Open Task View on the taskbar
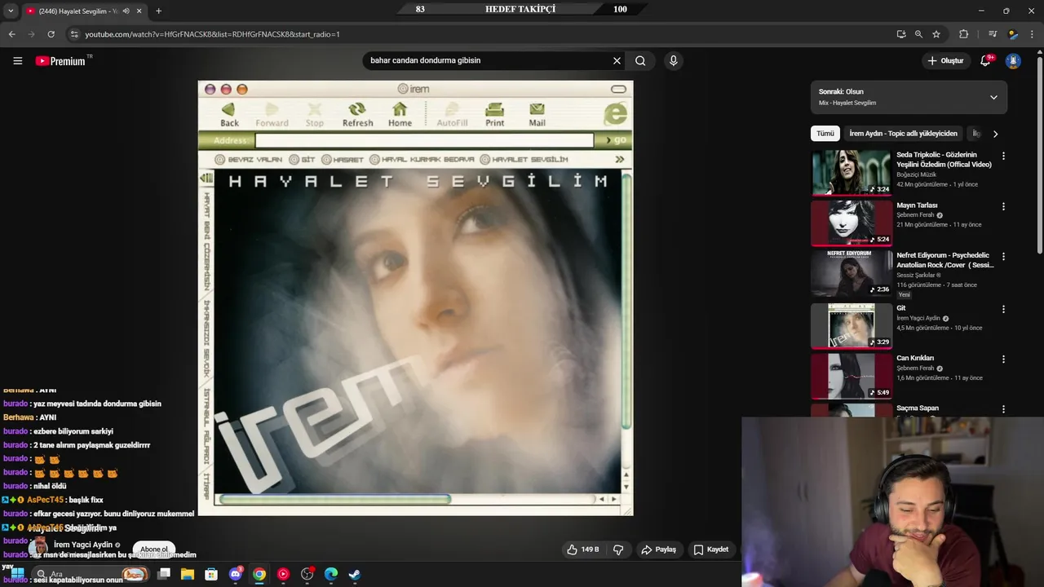 point(164,574)
